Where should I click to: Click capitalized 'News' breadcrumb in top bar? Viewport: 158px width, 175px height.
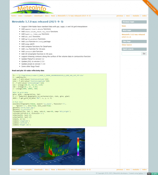point(53,16)
